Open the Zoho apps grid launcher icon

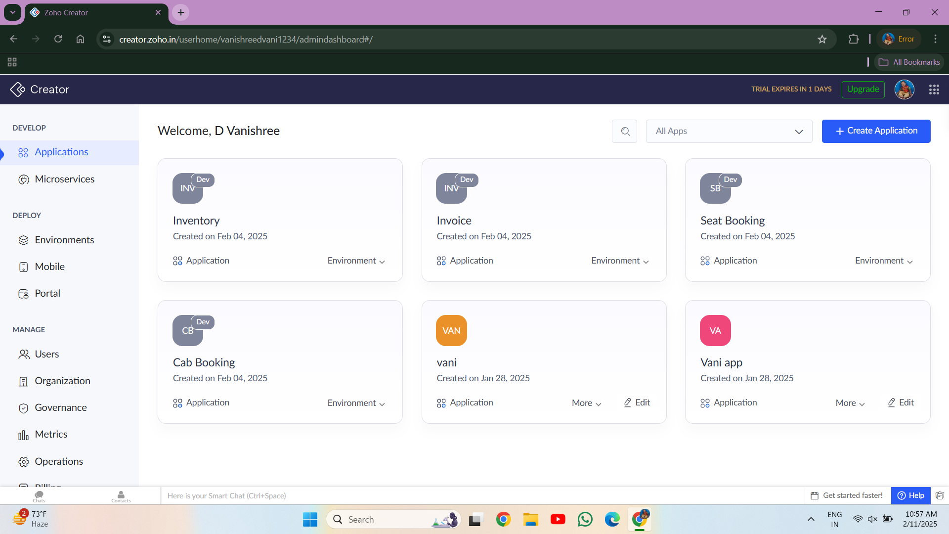pyautogui.click(x=934, y=89)
